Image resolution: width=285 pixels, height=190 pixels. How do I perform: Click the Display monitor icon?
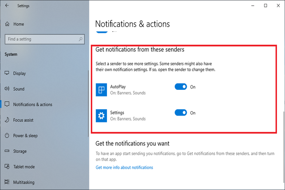[7, 73]
